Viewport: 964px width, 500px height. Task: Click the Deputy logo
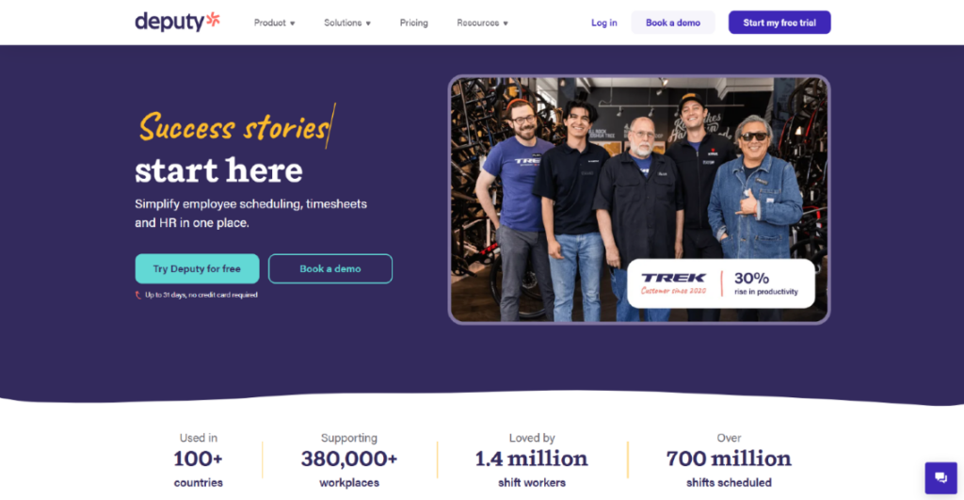(177, 22)
